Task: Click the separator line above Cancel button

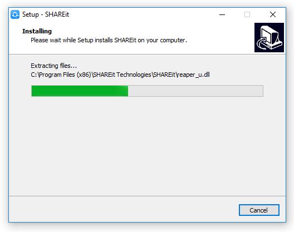Action: coord(147,196)
